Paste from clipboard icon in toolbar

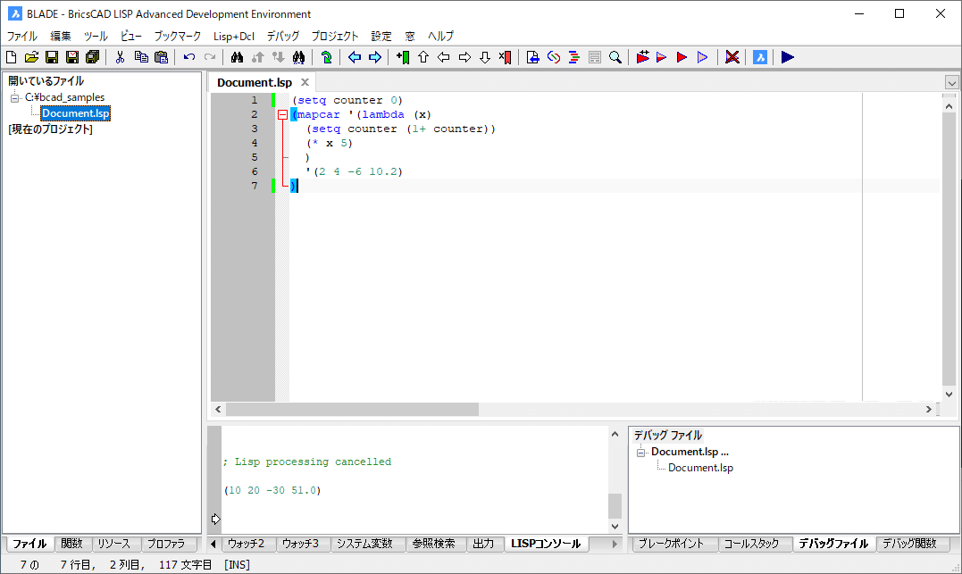click(x=162, y=57)
